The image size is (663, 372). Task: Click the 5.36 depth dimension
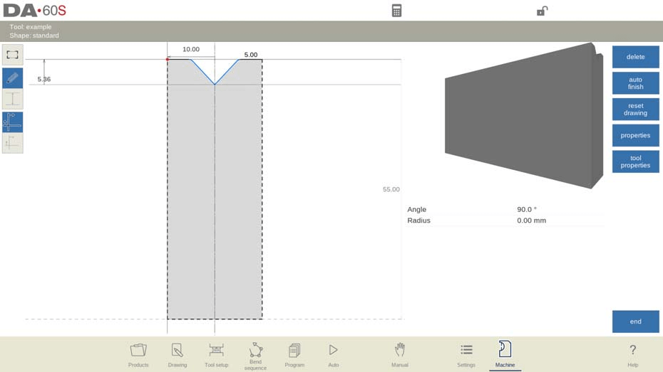[44, 79]
